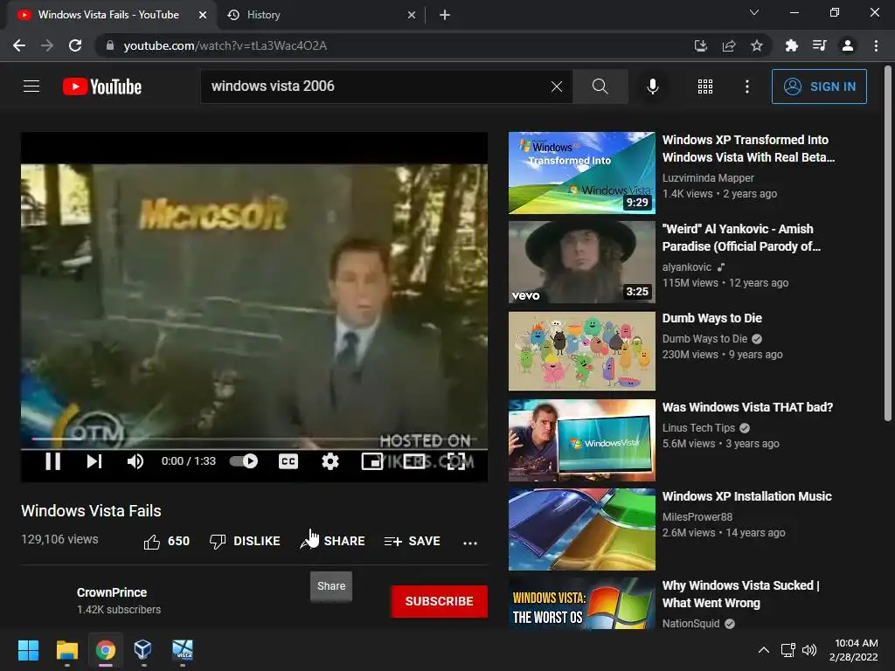Open Weird Al Amish Paradise video title
Screen dimensions: 895x671
coord(741,238)
